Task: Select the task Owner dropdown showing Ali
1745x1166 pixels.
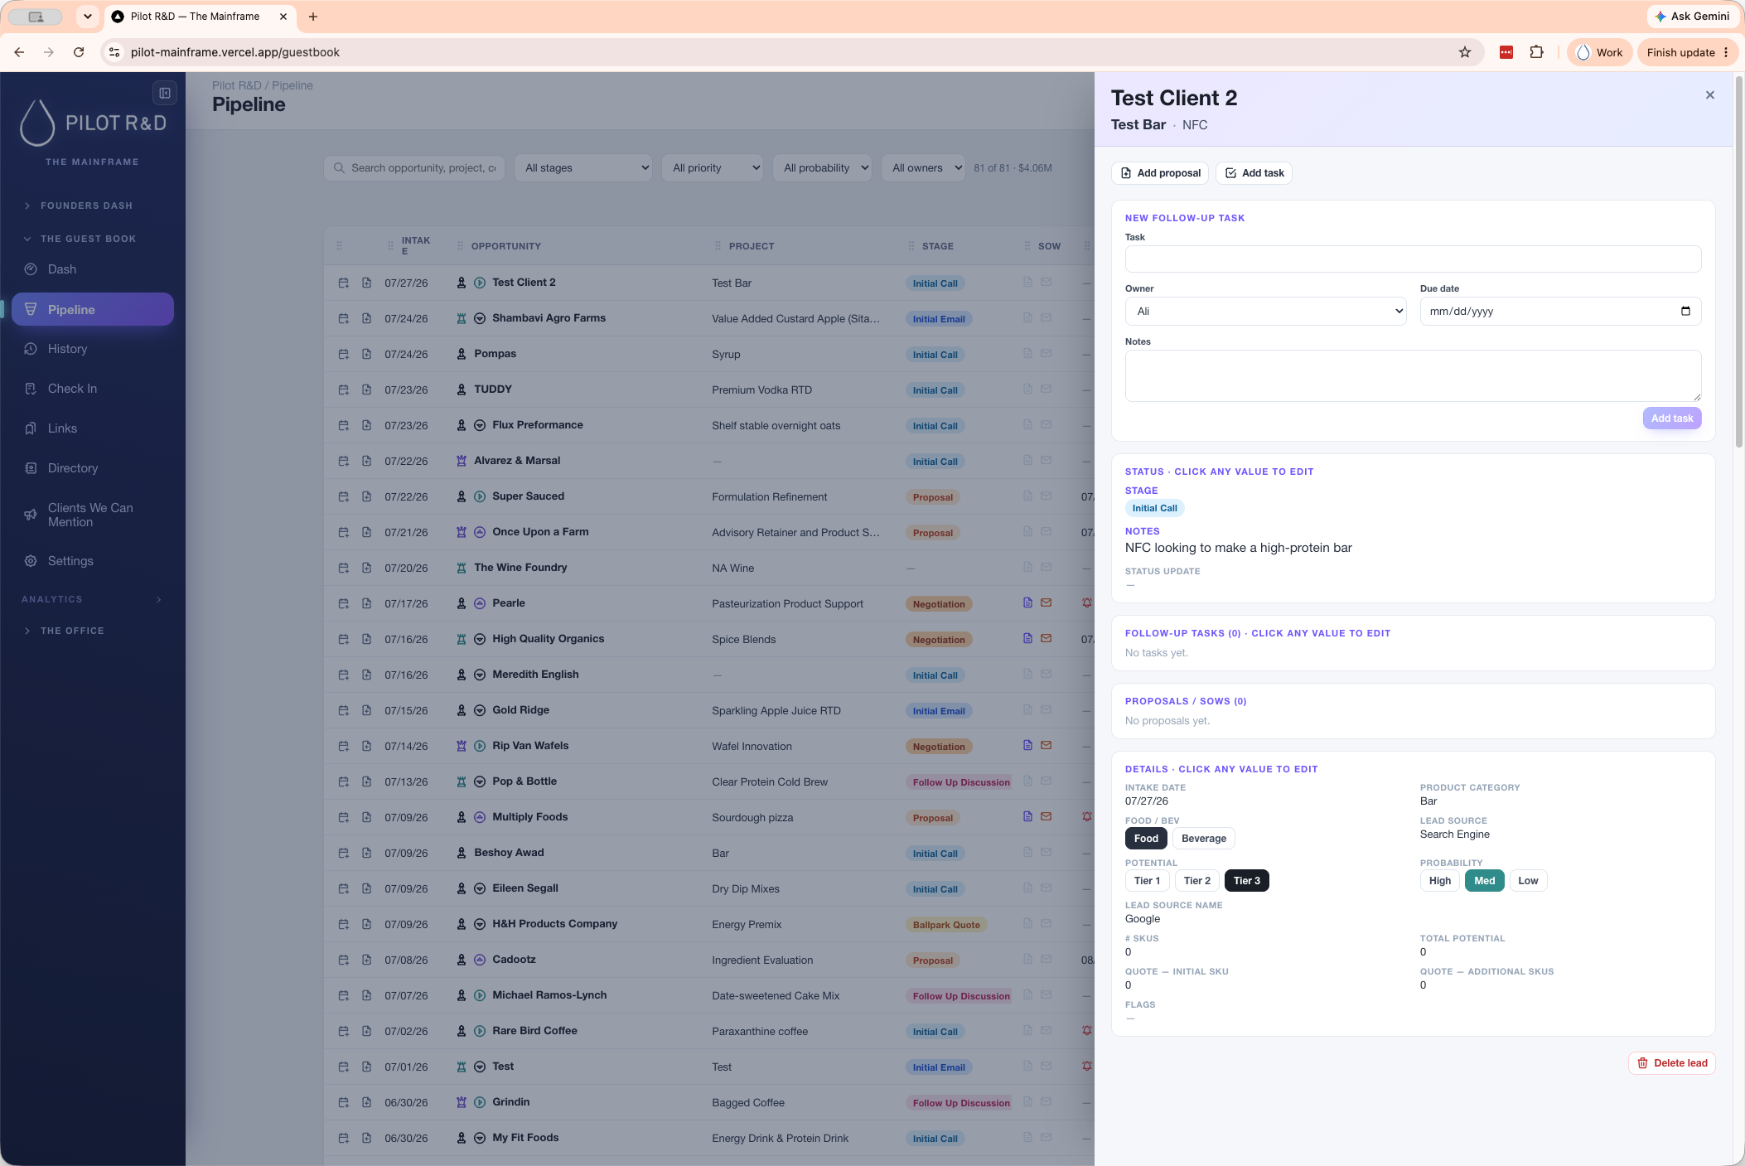Action: click(x=1266, y=312)
